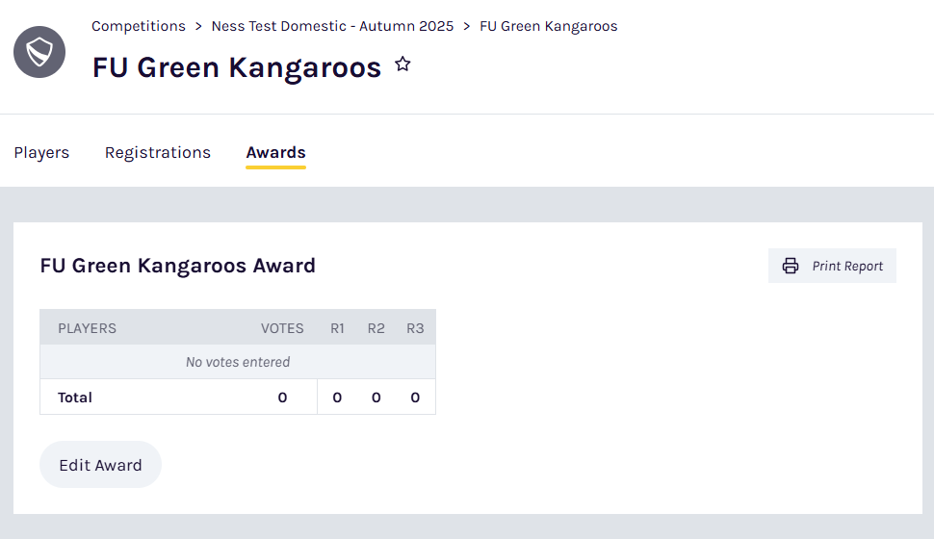Click the FU Green Kangaroos page title
Image resolution: width=934 pixels, height=539 pixels.
(237, 67)
